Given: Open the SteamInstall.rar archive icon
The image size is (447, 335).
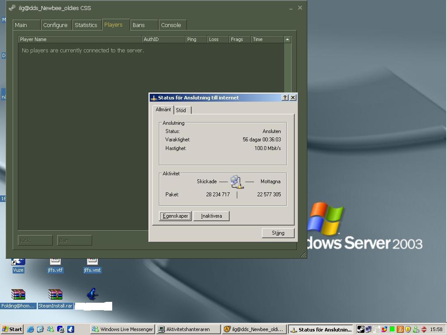Looking at the screenshot, I should [x=55, y=294].
